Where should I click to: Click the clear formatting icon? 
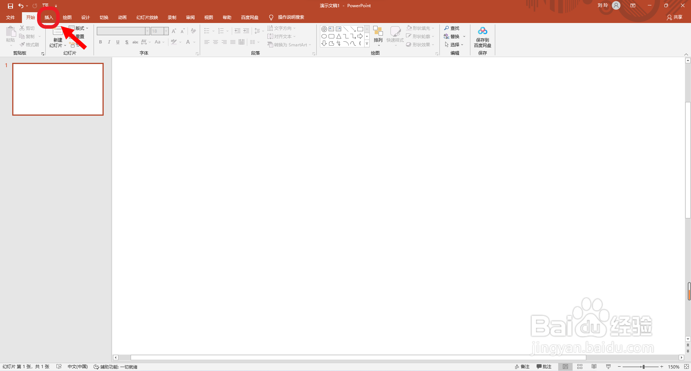(x=193, y=31)
